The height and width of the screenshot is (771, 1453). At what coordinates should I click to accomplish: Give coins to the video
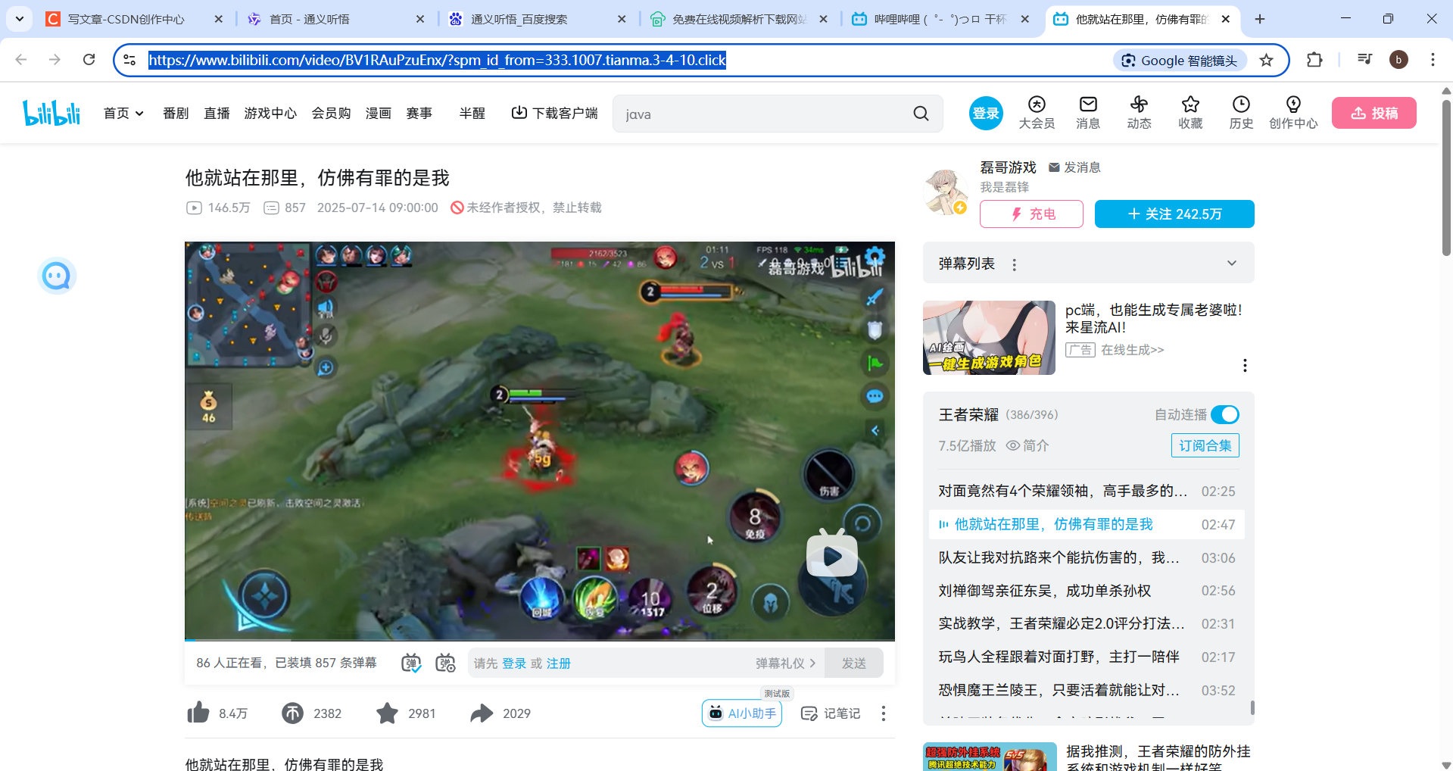coord(293,713)
